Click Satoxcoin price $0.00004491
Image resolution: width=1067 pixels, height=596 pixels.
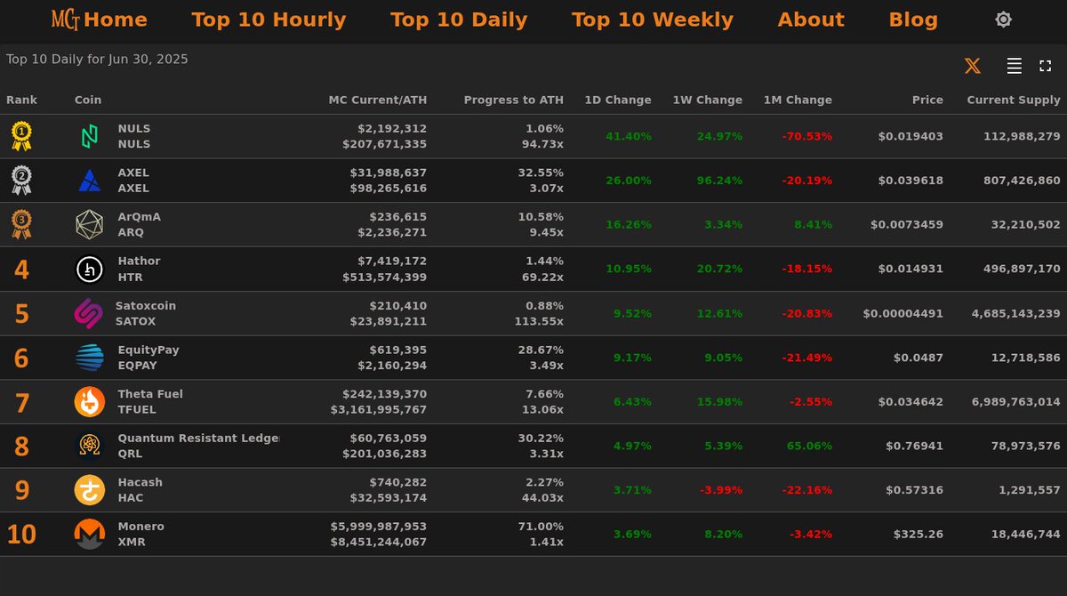[903, 313]
